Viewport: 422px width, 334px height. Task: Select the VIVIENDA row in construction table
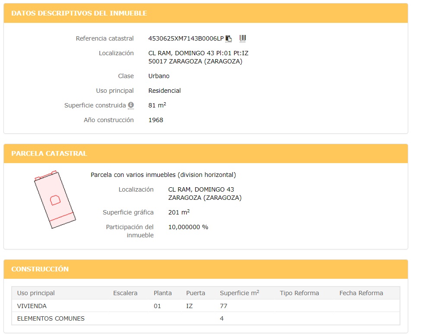click(x=206, y=306)
